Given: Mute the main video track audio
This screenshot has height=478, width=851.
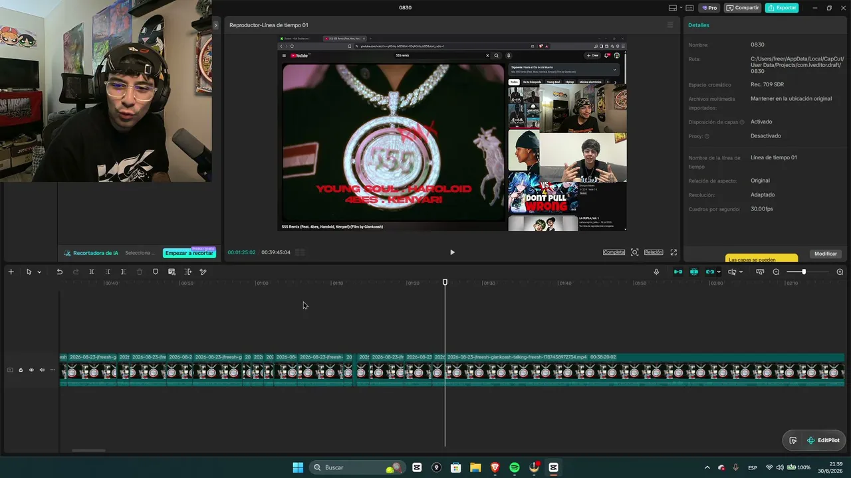Looking at the screenshot, I should 42,370.
